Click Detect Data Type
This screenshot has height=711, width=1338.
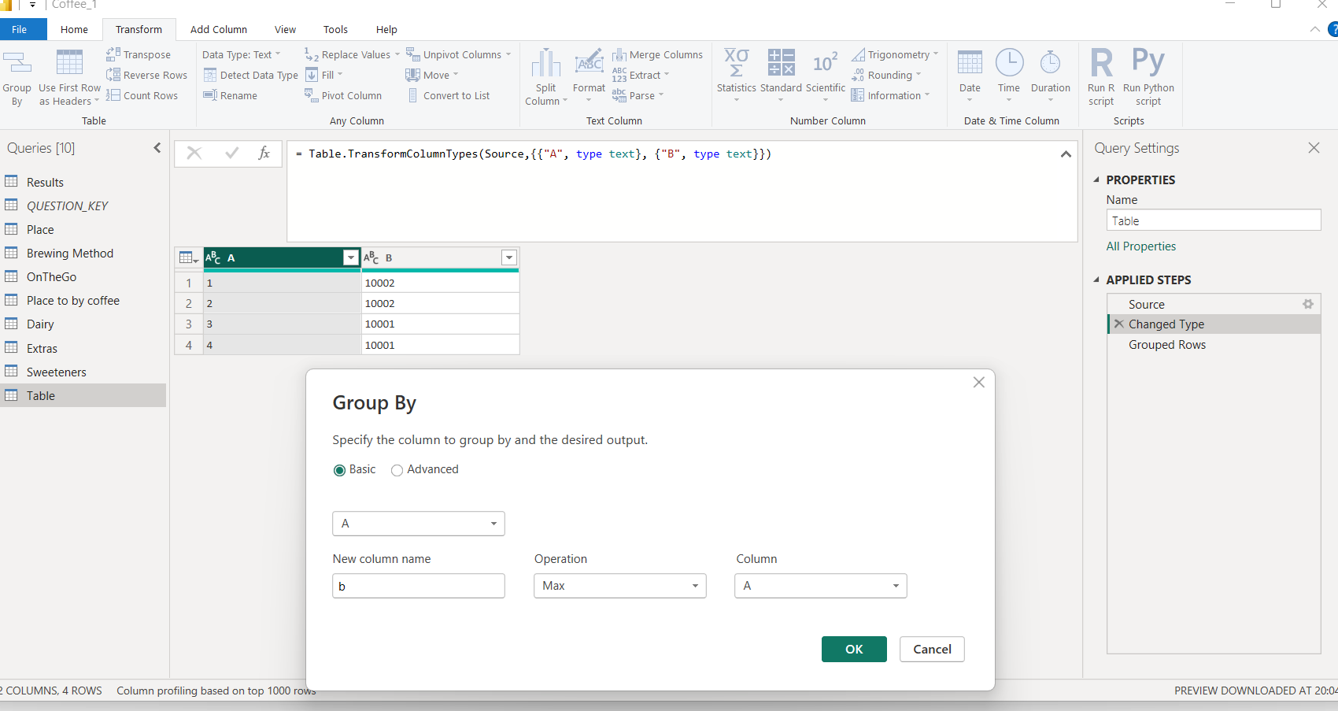251,75
